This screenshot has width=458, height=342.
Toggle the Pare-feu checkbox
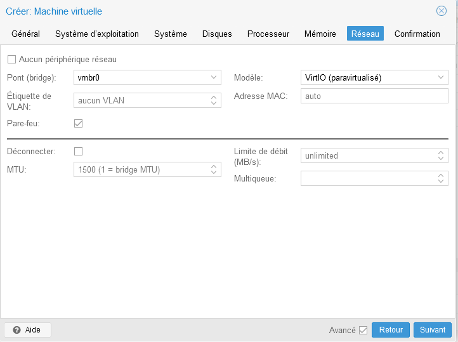tap(79, 123)
